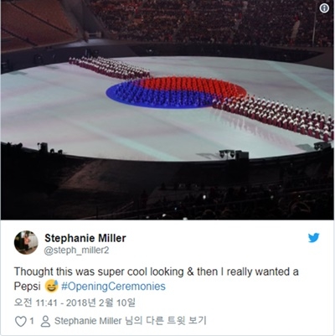Viewport: 335px width, 336px height.
Task: Open the @steph_miller2 handle link
Action: pyautogui.click(x=76, y=251)
